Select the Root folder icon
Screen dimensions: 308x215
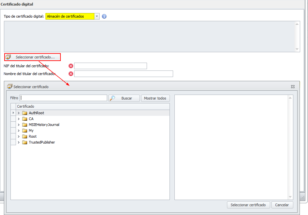click(x=24, y=136)
